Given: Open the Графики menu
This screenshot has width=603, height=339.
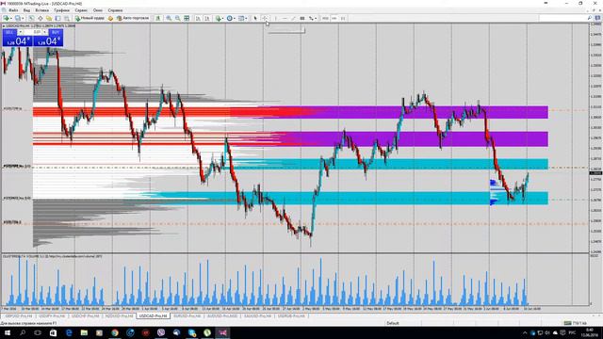Looking at the screenshot, I should [x=61, y=10].
